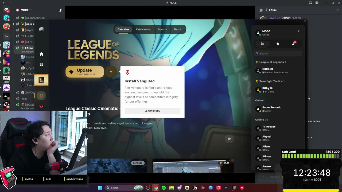This screenshot has width=342, height=192.
Task: Open Discord inbox icon in title bar
Action: point(310,3)
